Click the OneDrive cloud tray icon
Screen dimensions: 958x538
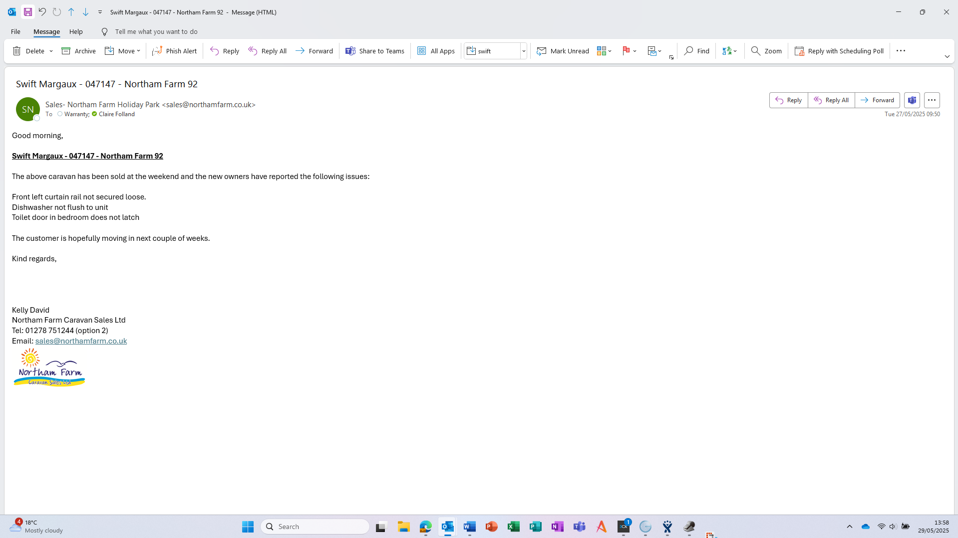coord(866,527)
